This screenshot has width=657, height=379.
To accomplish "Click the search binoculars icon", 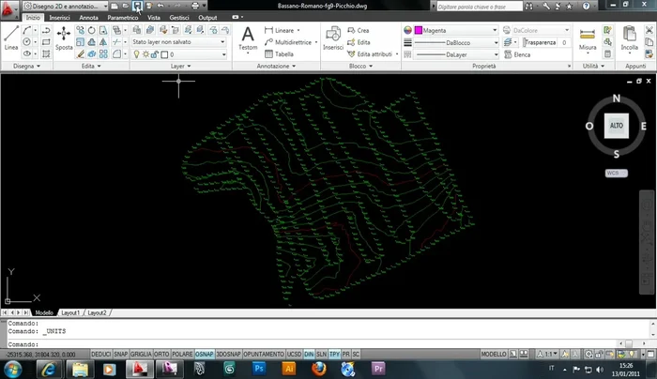I will (529, 7).
